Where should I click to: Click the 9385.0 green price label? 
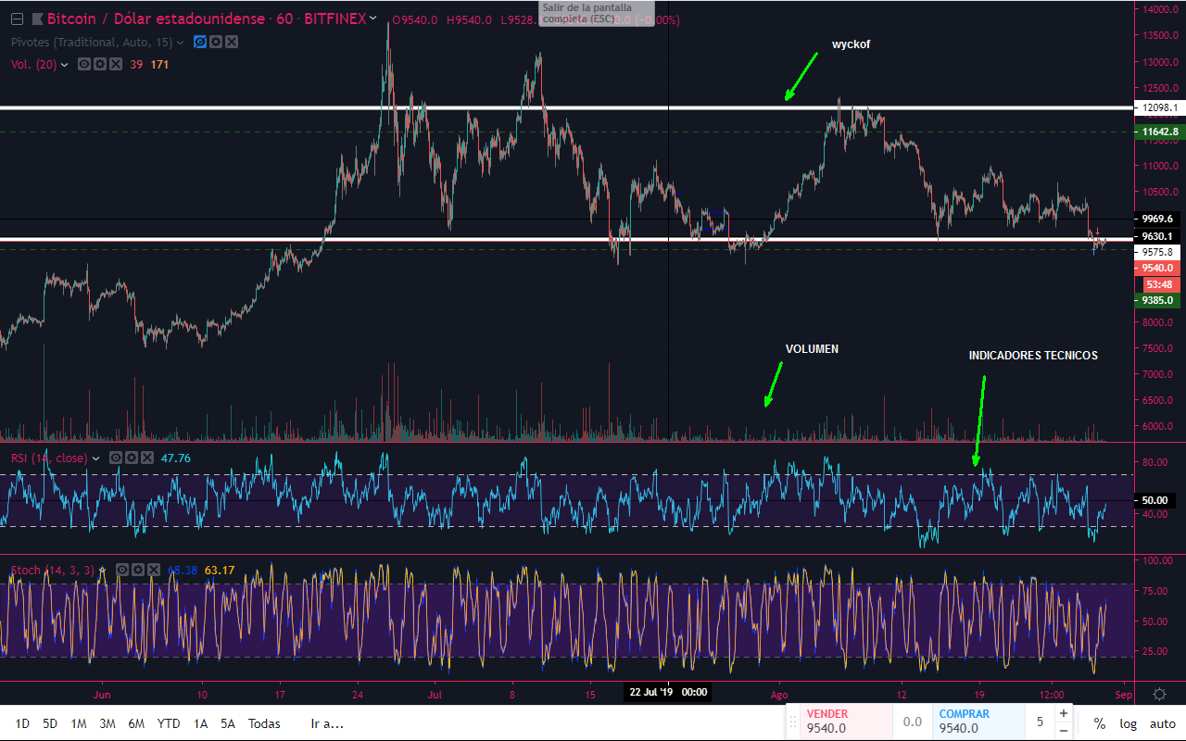1158,301
